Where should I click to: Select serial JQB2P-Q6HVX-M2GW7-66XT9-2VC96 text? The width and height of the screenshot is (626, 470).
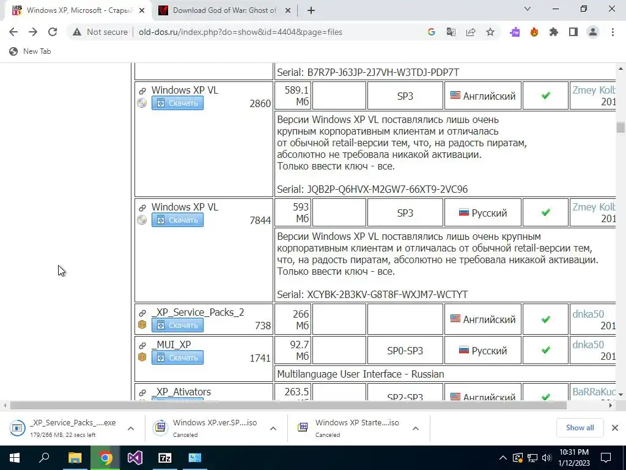tap(387, 189)
